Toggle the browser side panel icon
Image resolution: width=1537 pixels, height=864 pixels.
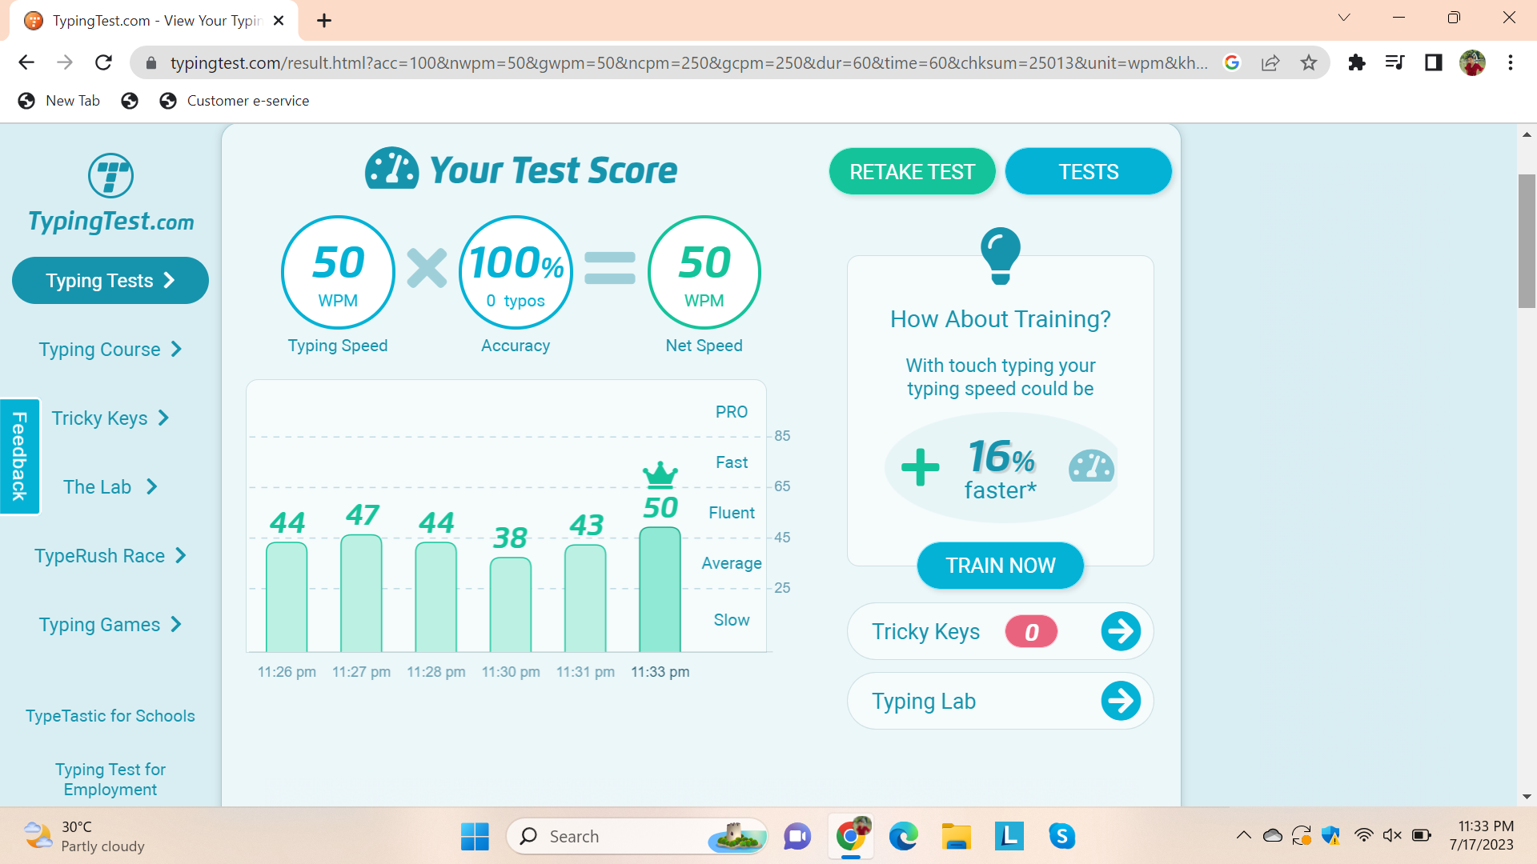pos(1433,62)
